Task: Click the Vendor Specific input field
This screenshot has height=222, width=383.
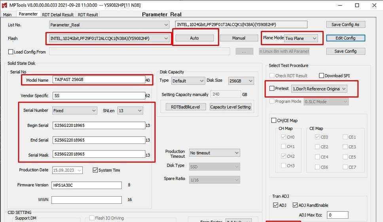Action: (x=99, y=96)
